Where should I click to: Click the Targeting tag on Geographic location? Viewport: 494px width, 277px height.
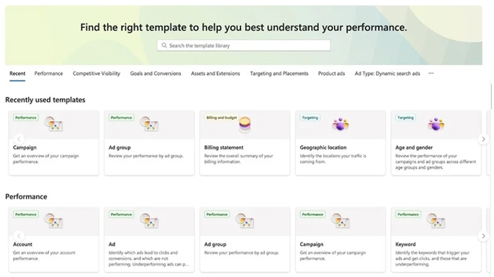point(310,118)
